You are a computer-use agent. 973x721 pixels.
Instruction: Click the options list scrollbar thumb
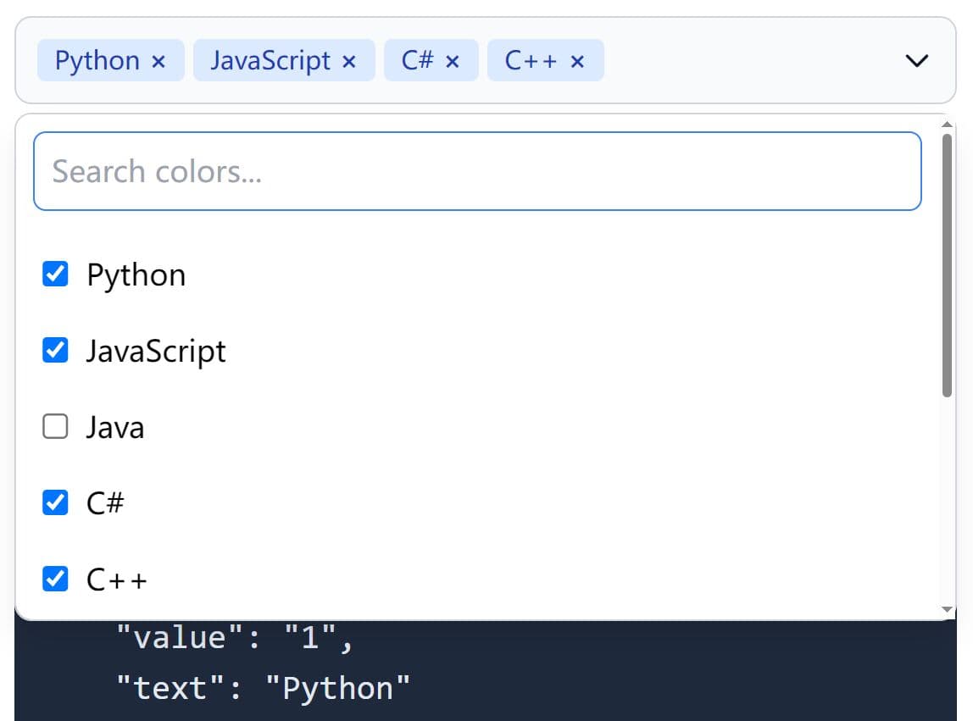(x=948, y=263)
